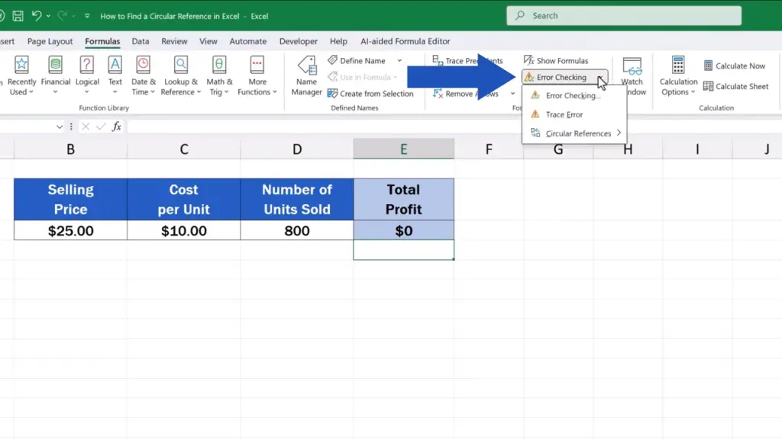The width and height of the screenshot is (782, 439).
Task: Open the Financial functions library
Action: [x=56, y=75]
